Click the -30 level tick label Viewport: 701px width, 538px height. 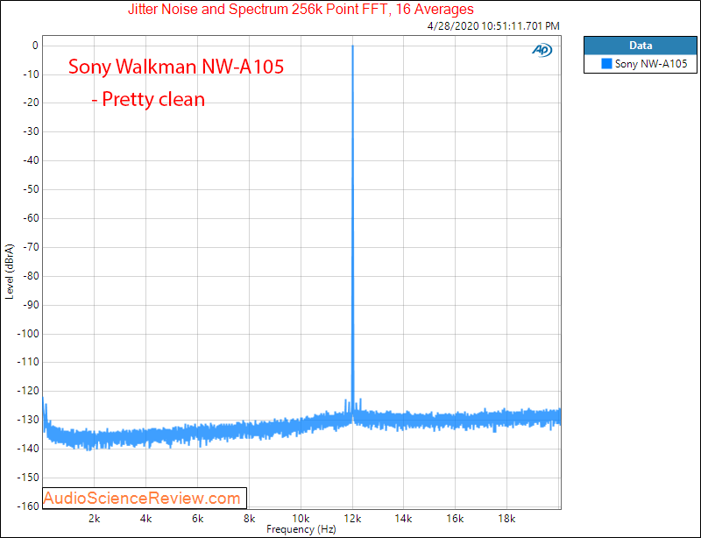31,131
